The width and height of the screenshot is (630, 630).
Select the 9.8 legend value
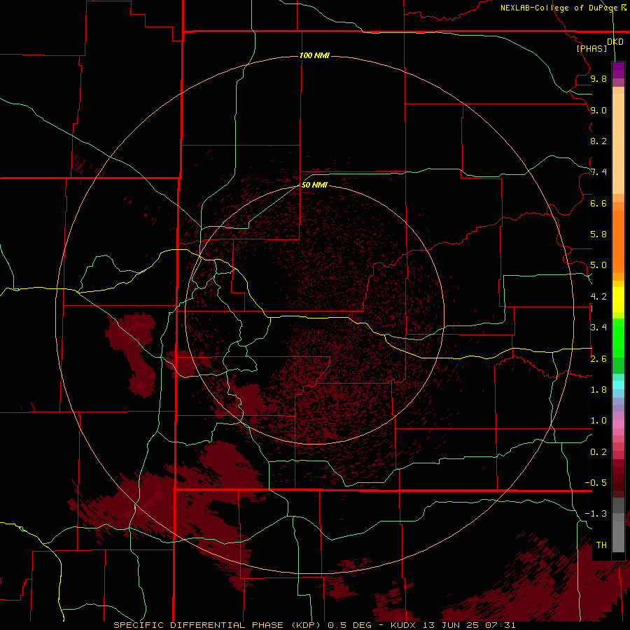(598, 78)
